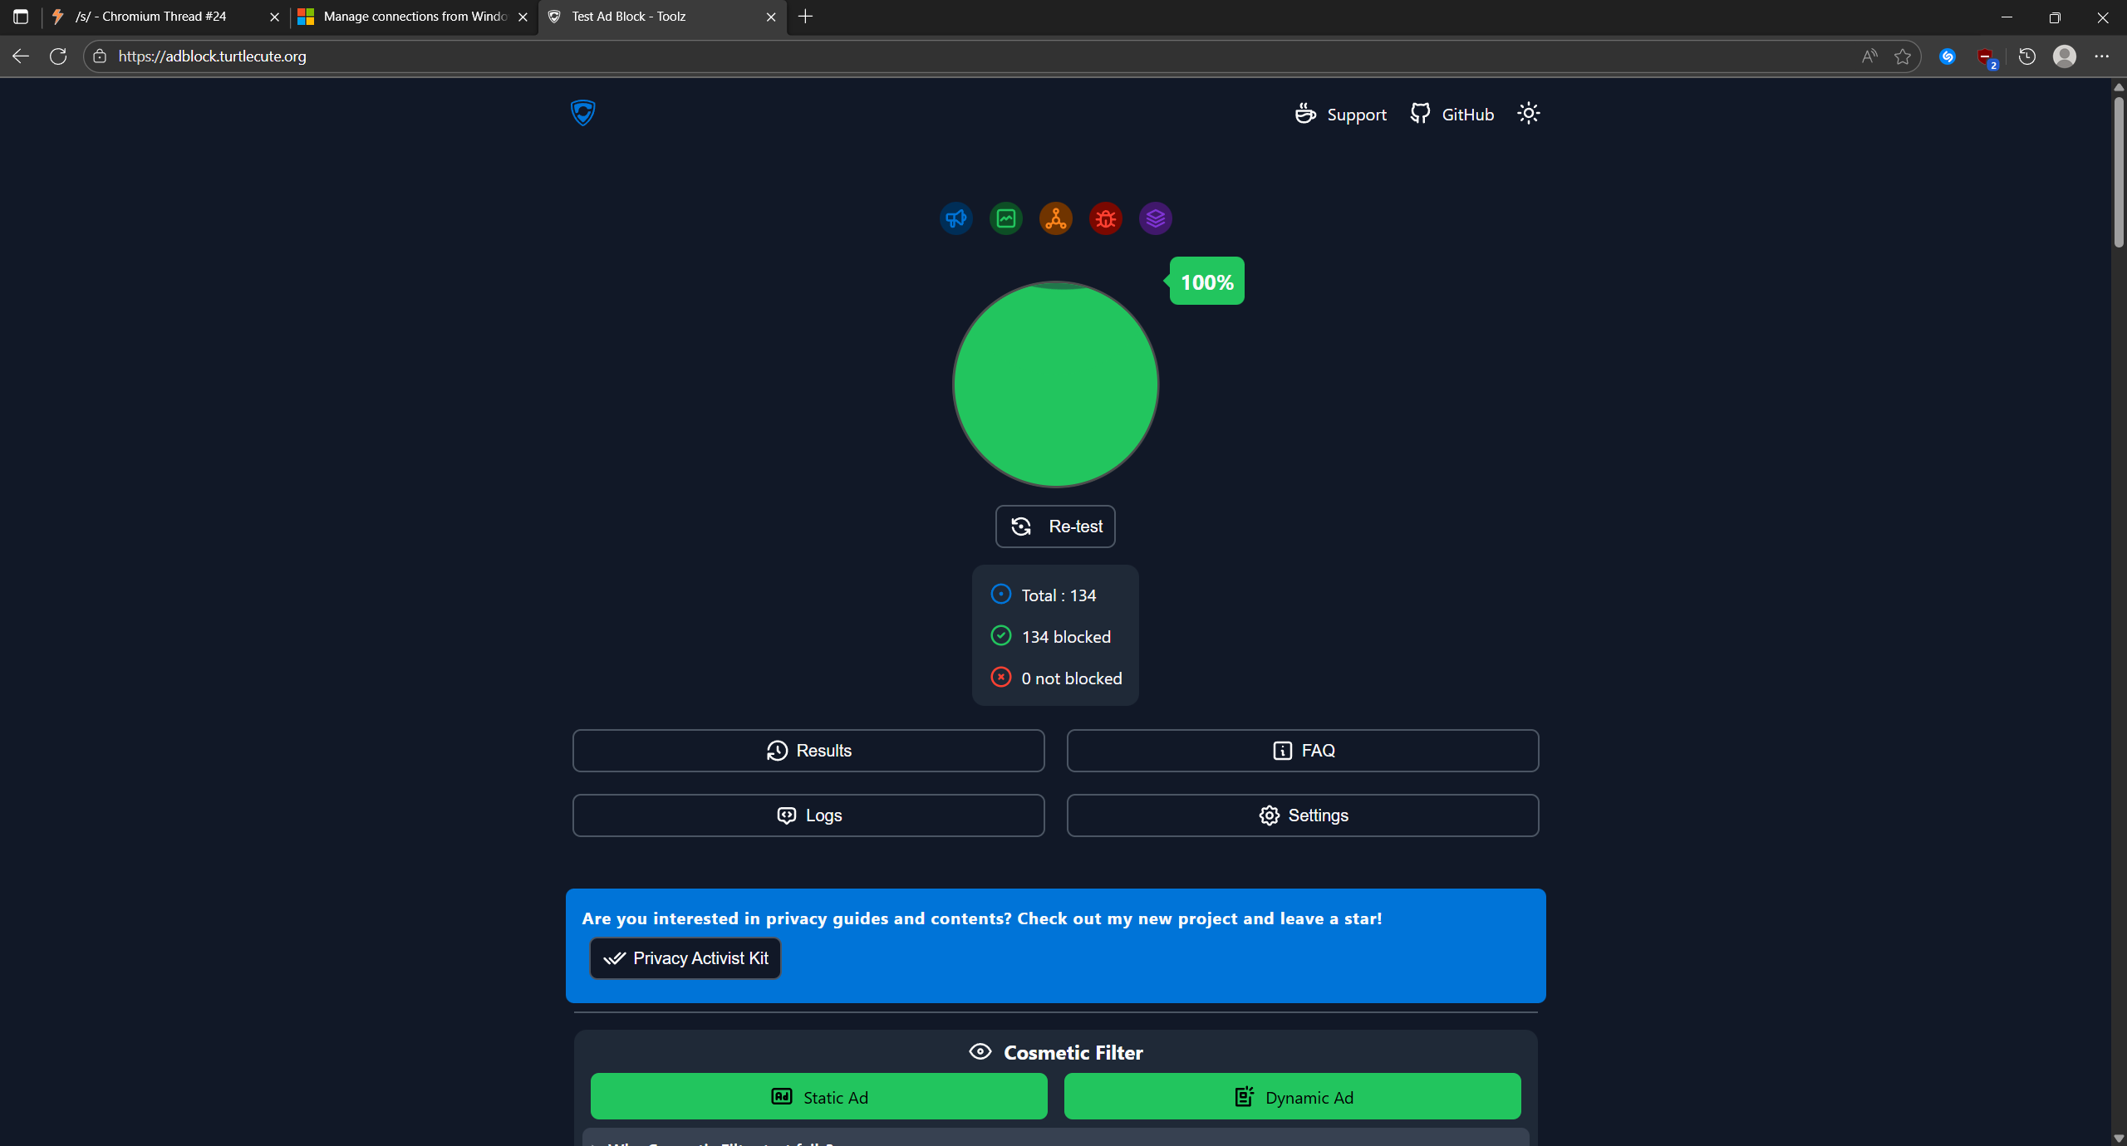Click the orange Error Trackers network icon

[x=1055, y=218]
